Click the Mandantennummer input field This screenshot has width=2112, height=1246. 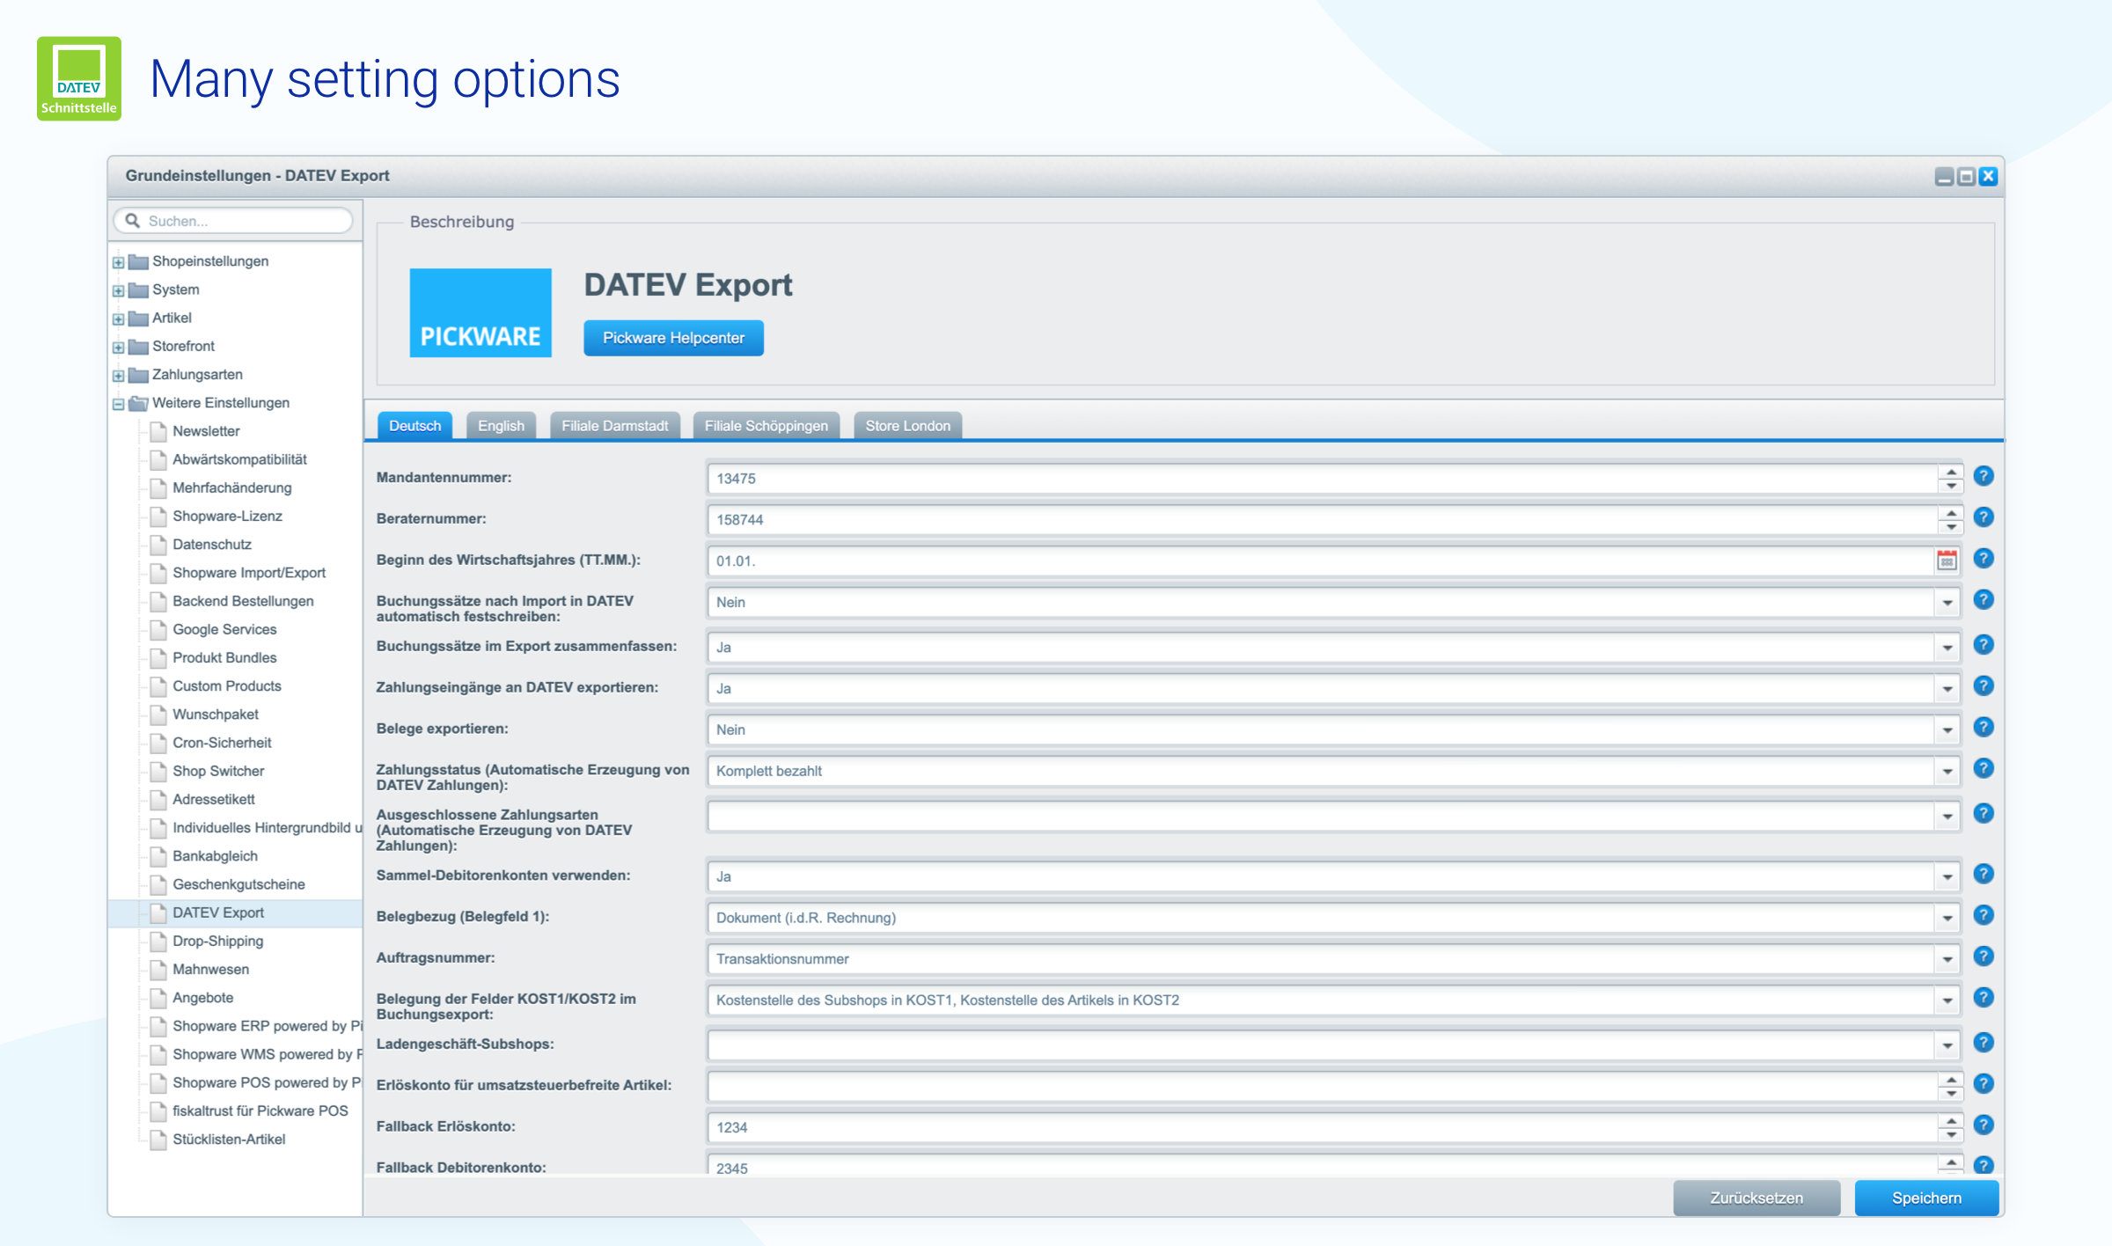pos(1322,479)
